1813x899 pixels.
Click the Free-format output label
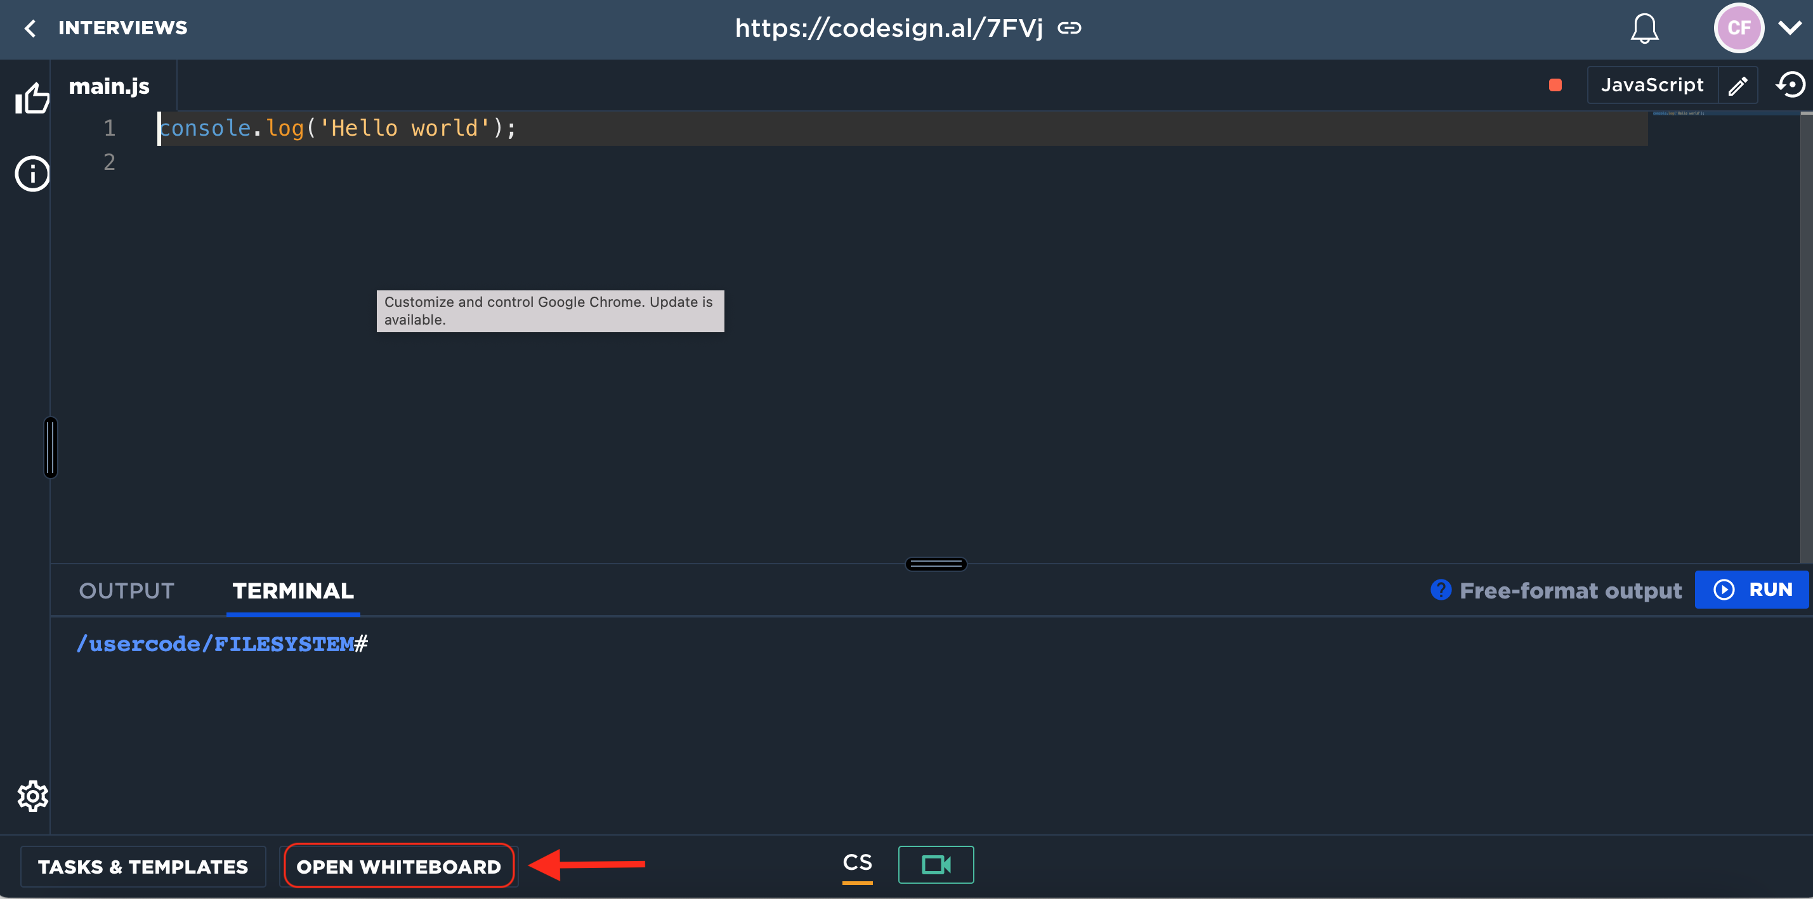[1570, 591]
